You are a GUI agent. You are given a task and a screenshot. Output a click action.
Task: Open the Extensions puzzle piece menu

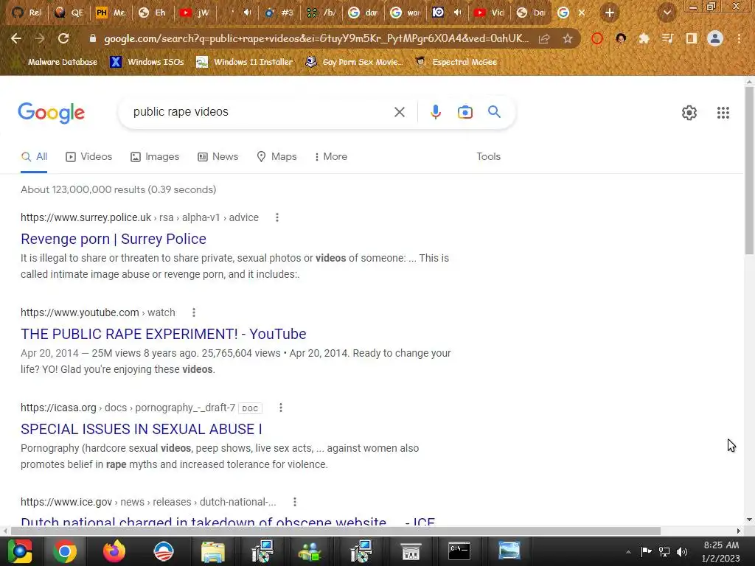coord(644,38)
